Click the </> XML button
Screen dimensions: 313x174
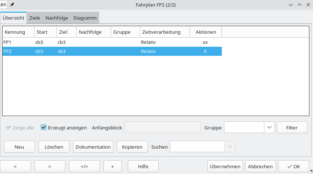84,166
